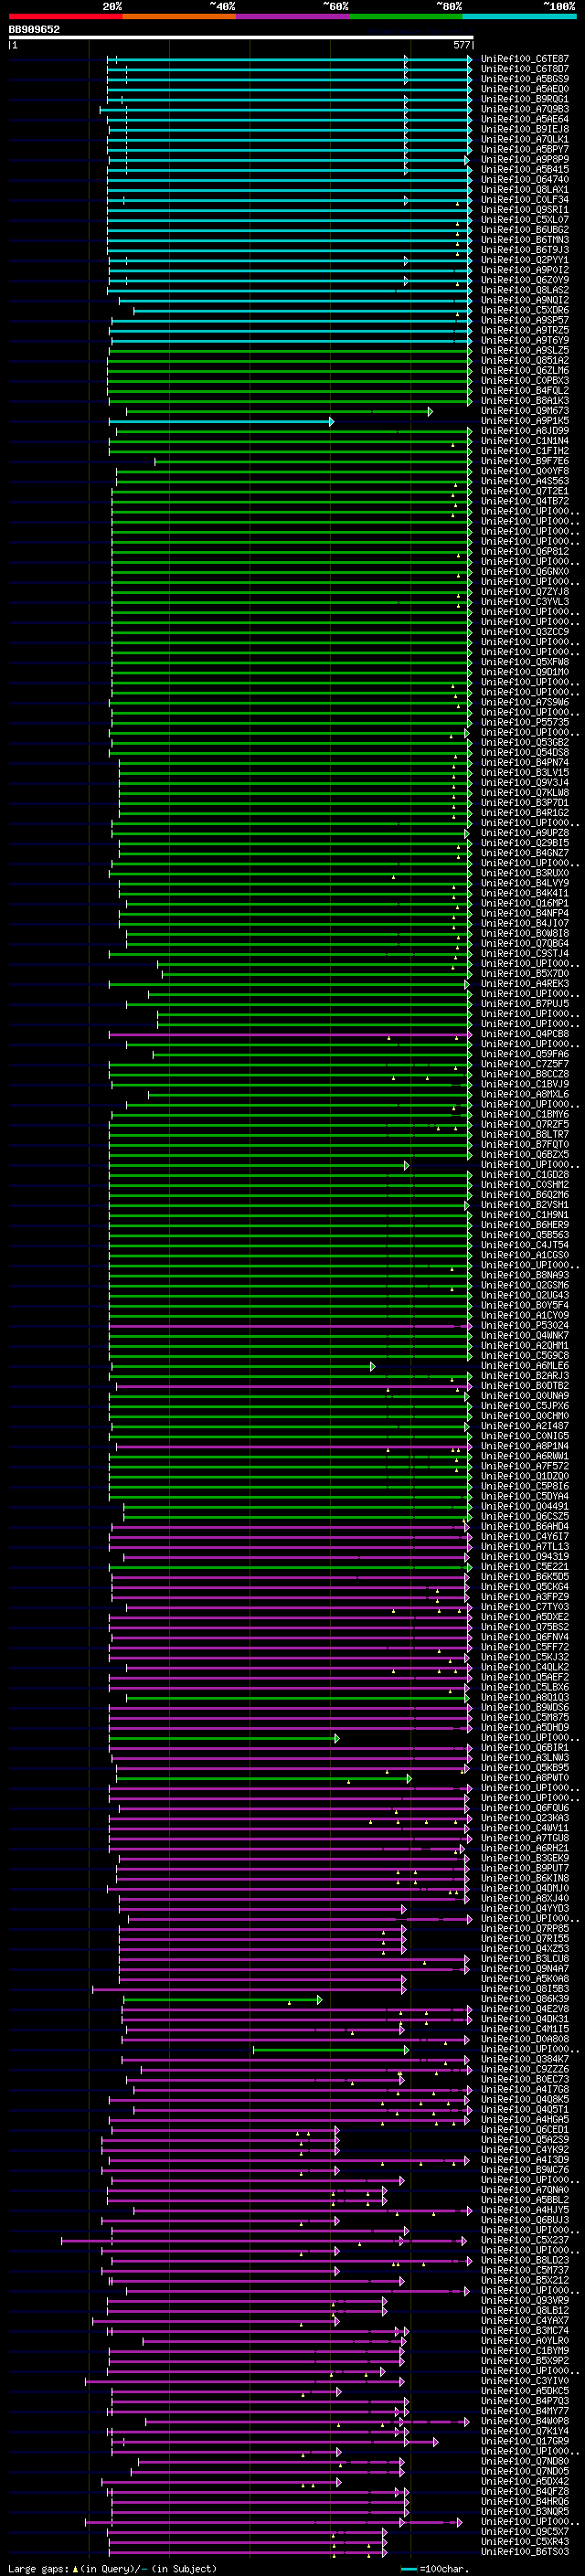Select label UniRef100_Q7K1Y4
The image size is (585, 2576).
pyautogui.click(x=525, y=2431)
